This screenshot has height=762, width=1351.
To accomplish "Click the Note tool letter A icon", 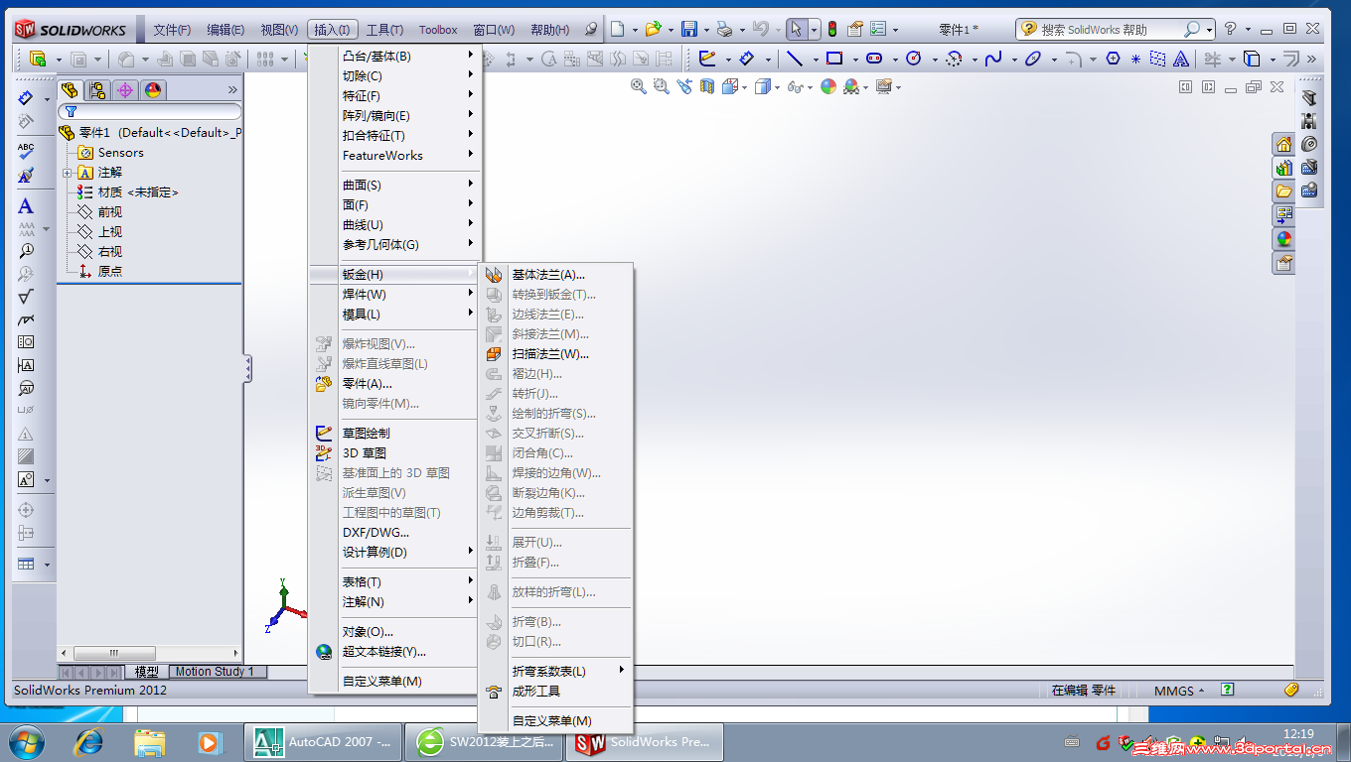I will [x=26, y=206].
